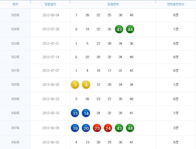Select round 497회 cell
This screenshot has width=196, height=149.
point(15,128)
